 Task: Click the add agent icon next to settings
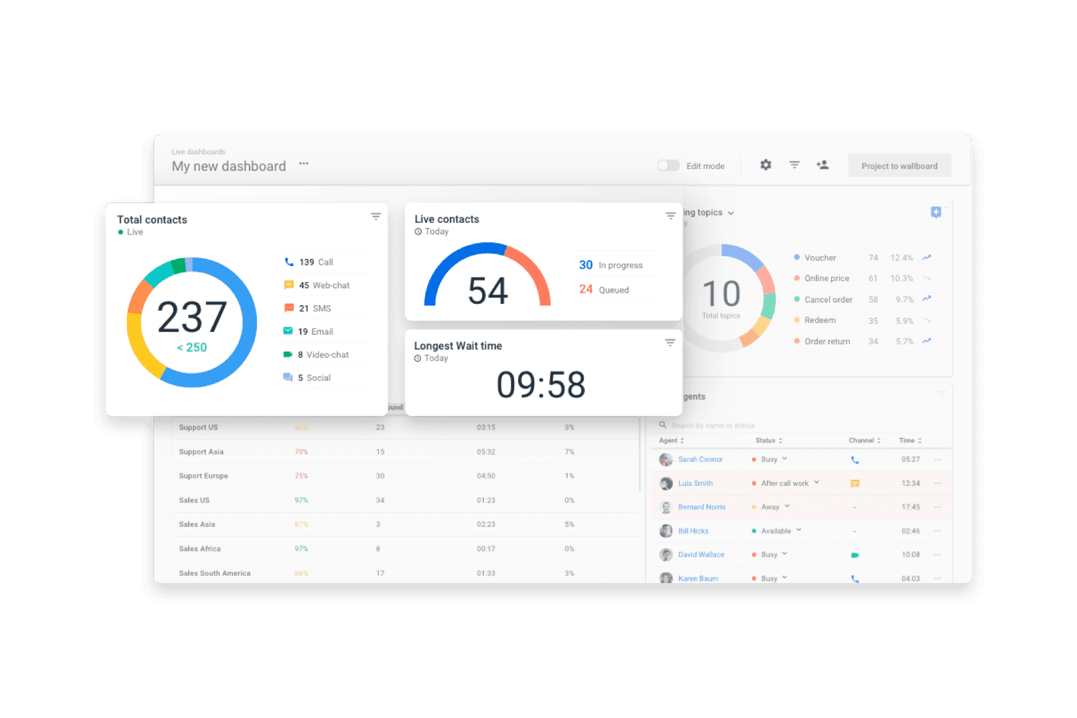[823, 165]
